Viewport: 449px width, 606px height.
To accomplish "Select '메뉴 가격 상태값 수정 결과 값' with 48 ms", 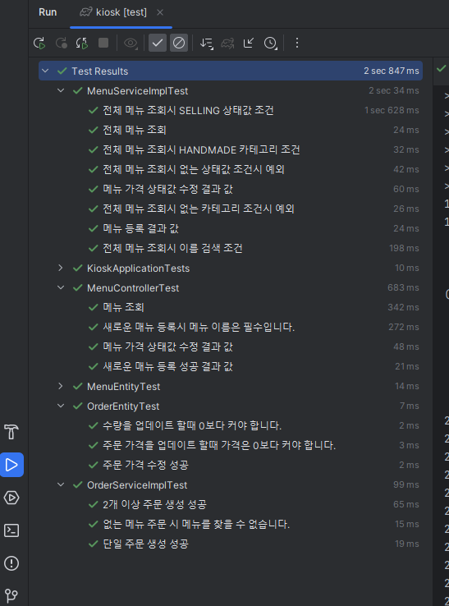I will tap(231, 347).
